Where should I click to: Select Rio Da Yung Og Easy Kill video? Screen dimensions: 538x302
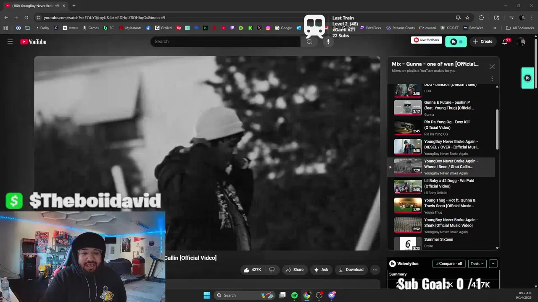440,128
